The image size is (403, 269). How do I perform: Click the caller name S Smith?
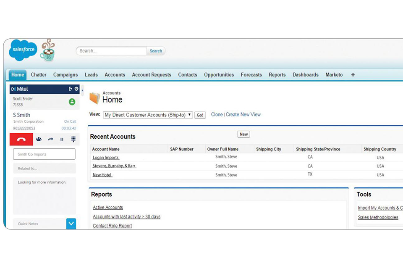point(21,115)
